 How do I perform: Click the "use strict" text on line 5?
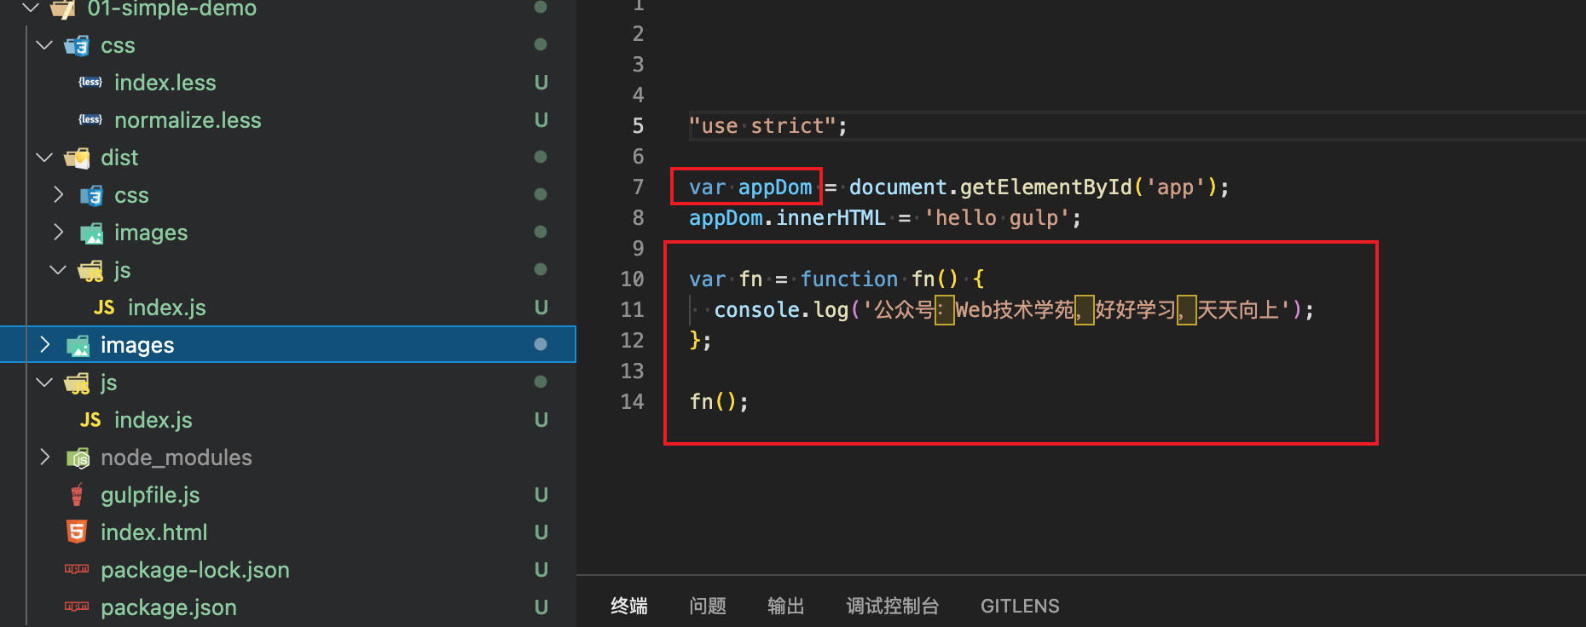click(x=762, y=126)
